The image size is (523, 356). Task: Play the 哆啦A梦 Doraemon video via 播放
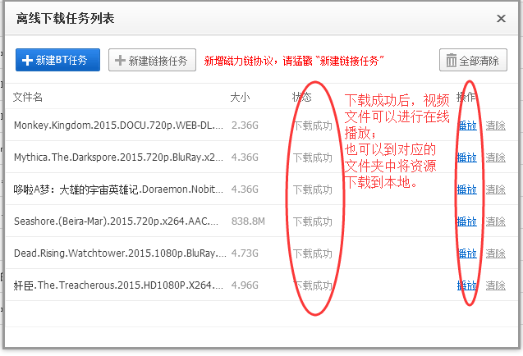point(467,189)
